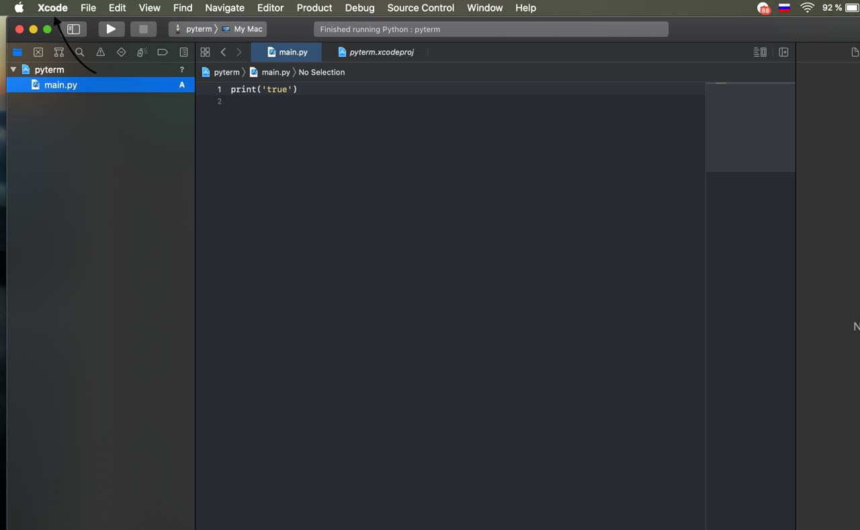Open the Navigate menu
The height and width of the screenshot is (530, 860).
(224, 7)
